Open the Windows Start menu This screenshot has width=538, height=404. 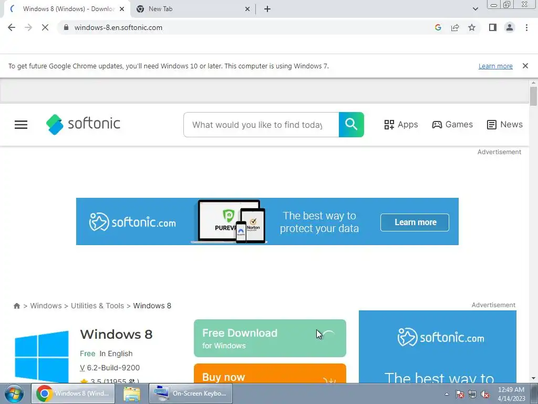(14, 393)
